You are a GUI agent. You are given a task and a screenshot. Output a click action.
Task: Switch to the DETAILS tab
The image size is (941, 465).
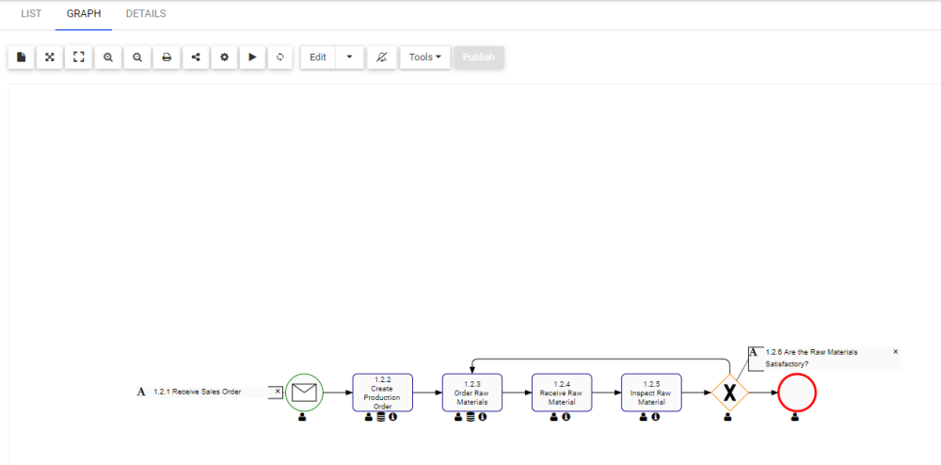coord(146,14)
